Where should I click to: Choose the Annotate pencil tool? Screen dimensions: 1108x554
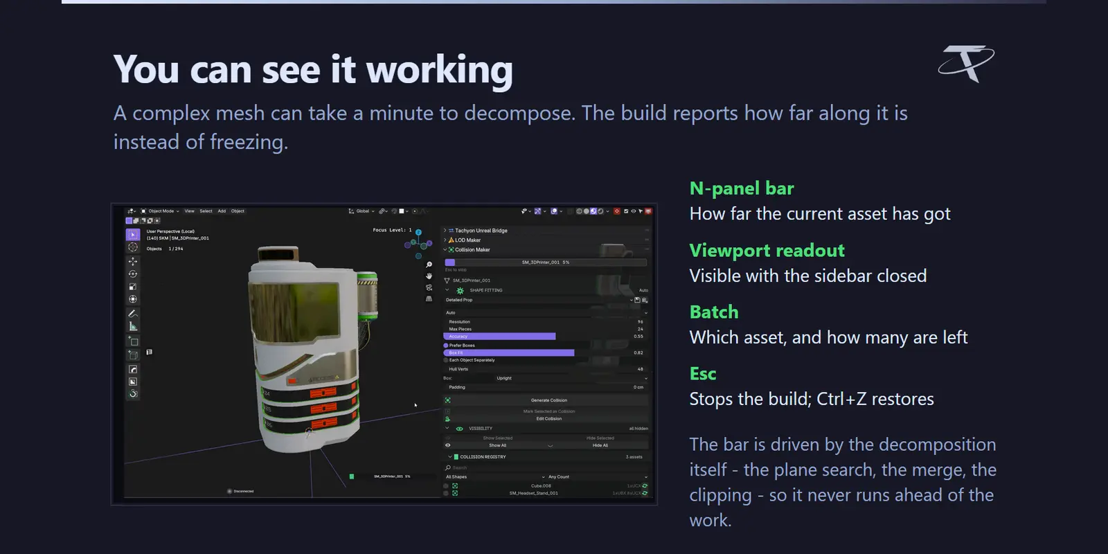click(x=133, y=314)
